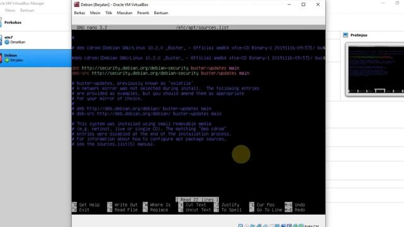This screenshot has width=404, height=227.
Task: Open Mesin menu in VirtualBox Manager window
Action: [10, 10]
